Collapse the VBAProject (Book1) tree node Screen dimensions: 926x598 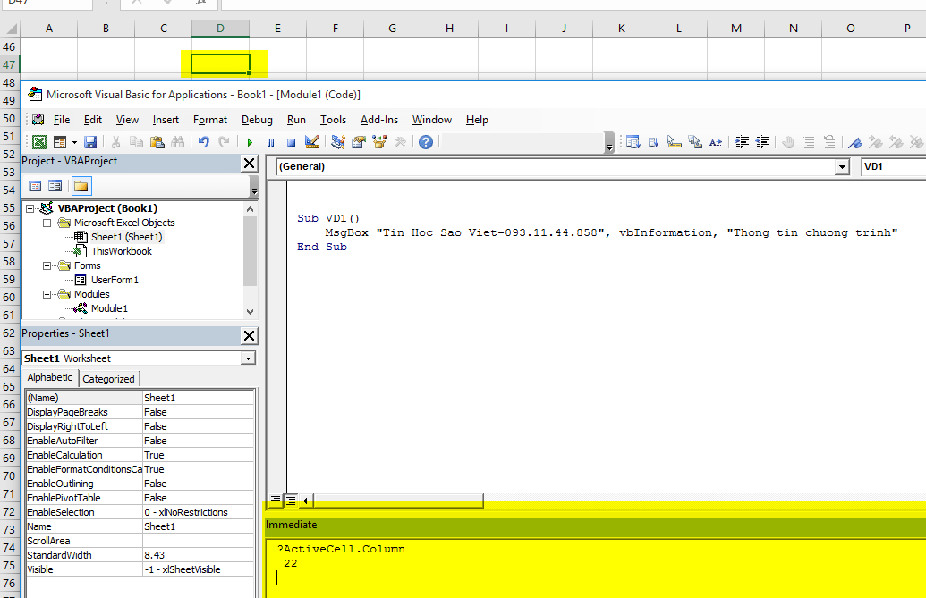click(x=30, y=208)
